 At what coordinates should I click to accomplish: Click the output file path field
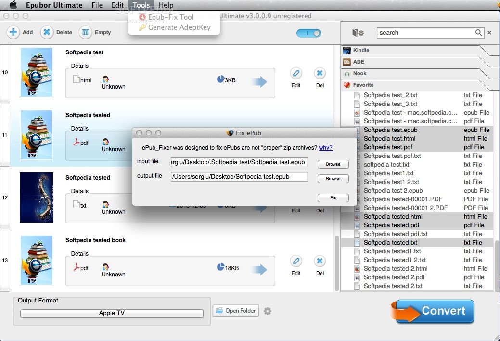239,177
